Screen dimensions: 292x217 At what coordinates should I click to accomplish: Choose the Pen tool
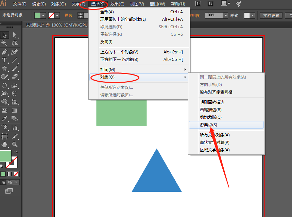(5, 52)
